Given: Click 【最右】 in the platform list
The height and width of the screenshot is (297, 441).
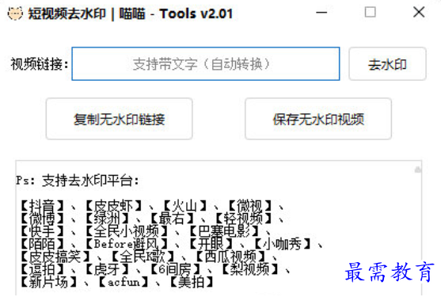Looking at the screenshot, I should click(x=172, y=219).
